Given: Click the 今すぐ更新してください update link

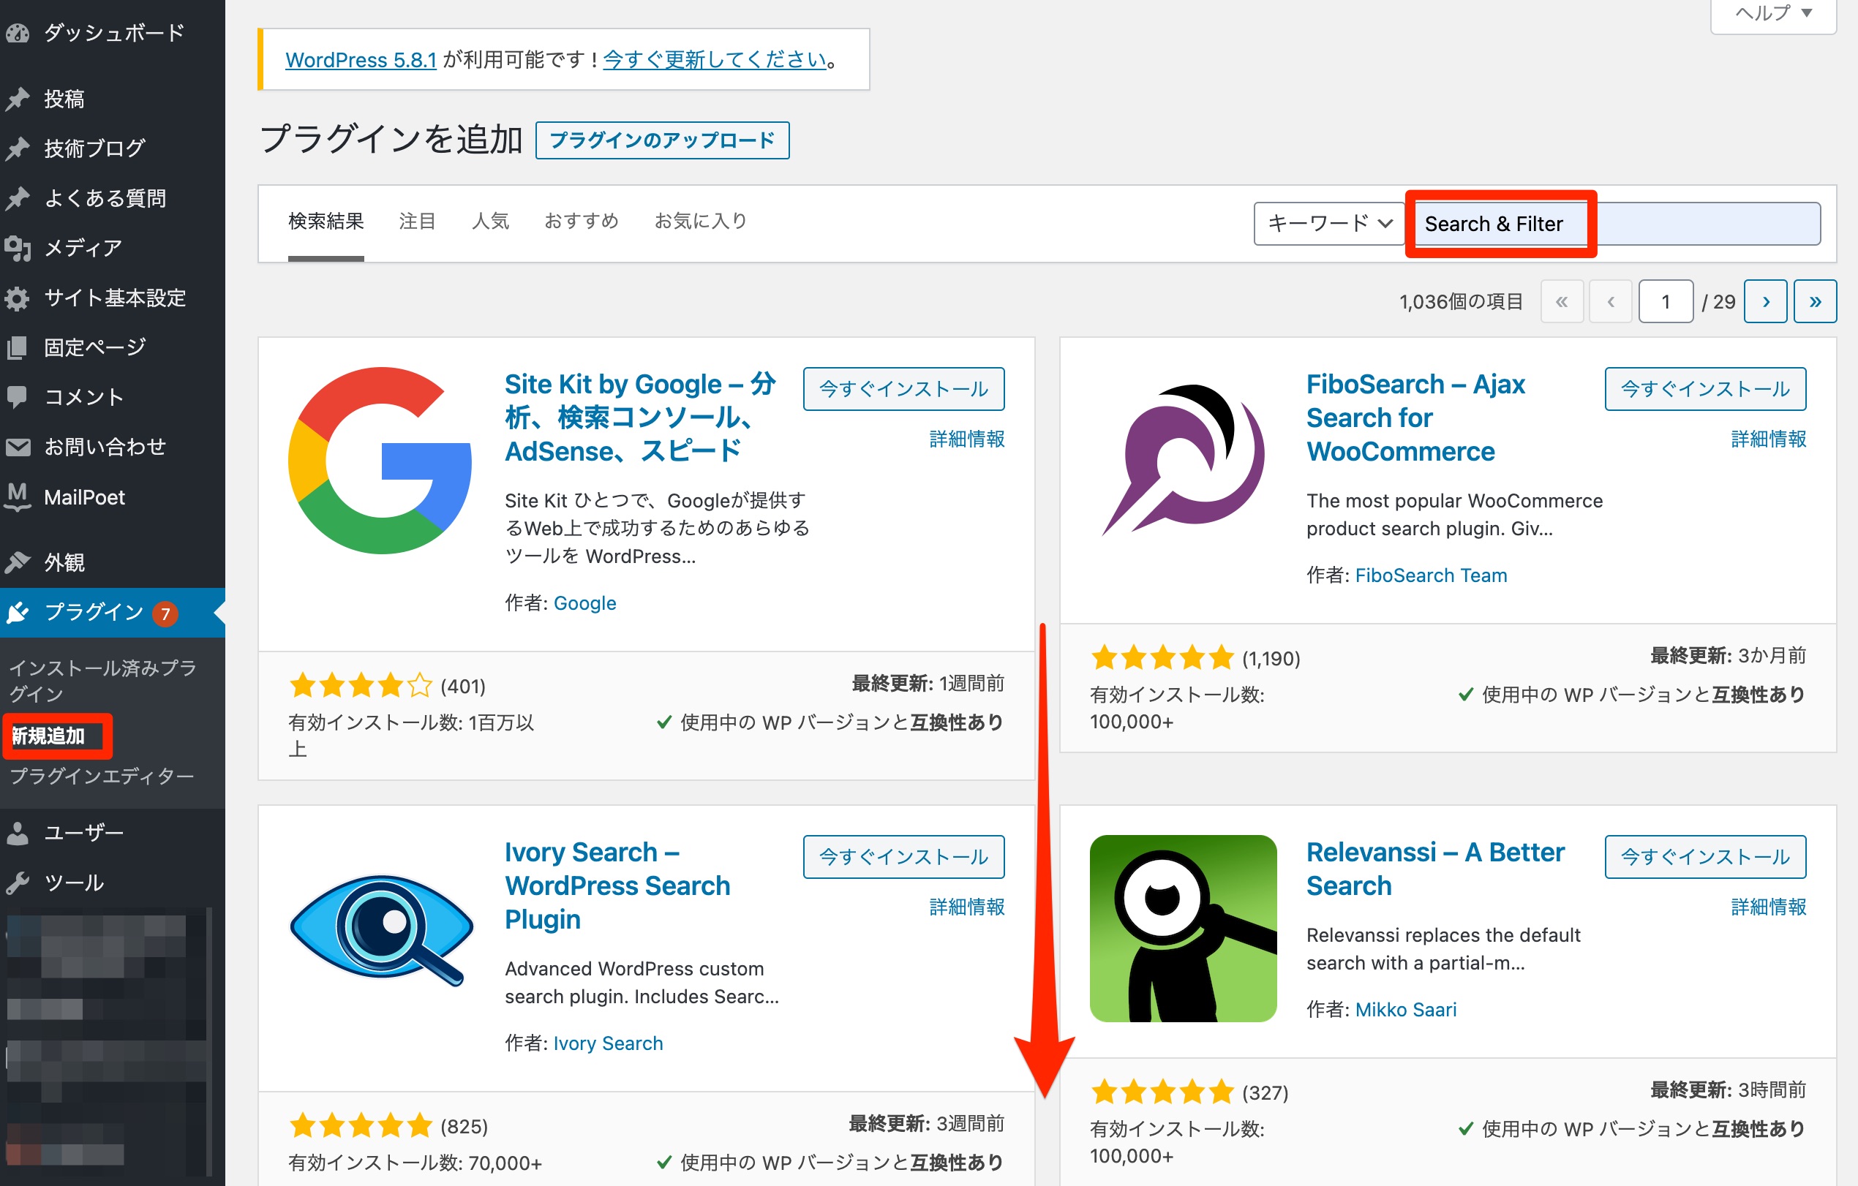Looking at the screenshot, I should tap(715, 60).
